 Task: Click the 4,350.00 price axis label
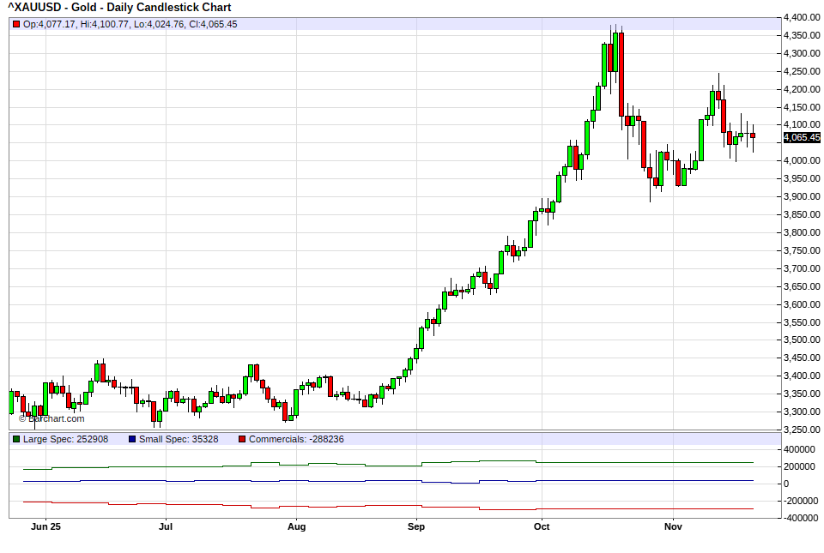click(802, 35)
